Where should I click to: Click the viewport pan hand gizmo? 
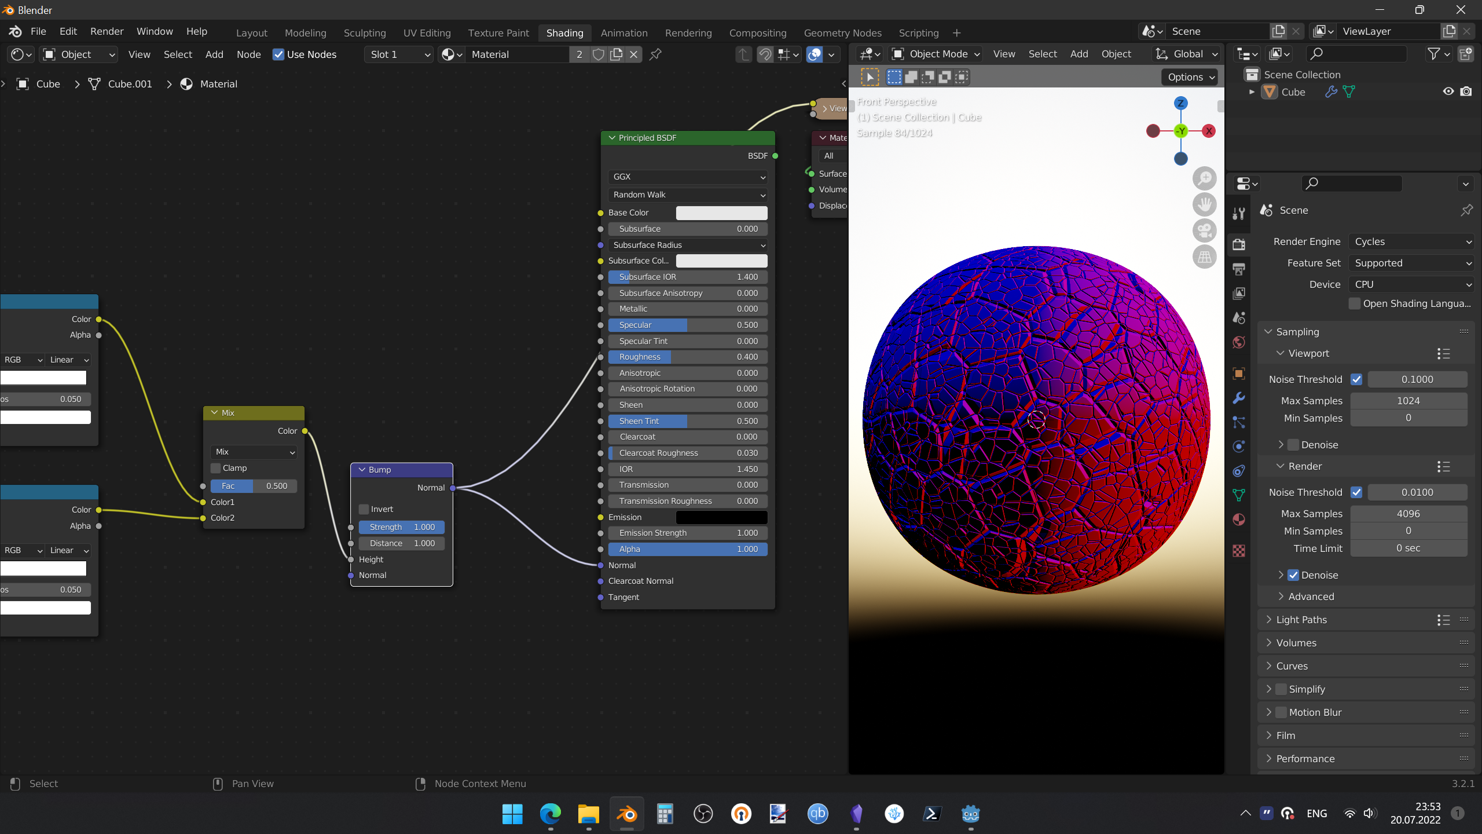click(1205, 205)
